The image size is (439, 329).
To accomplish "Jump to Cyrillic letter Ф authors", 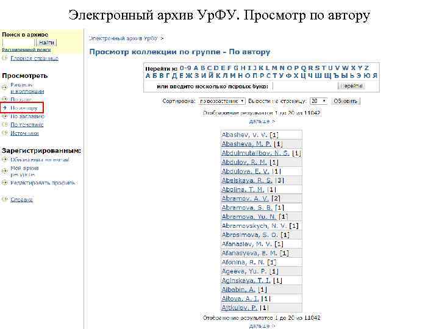I will (288, 76).
